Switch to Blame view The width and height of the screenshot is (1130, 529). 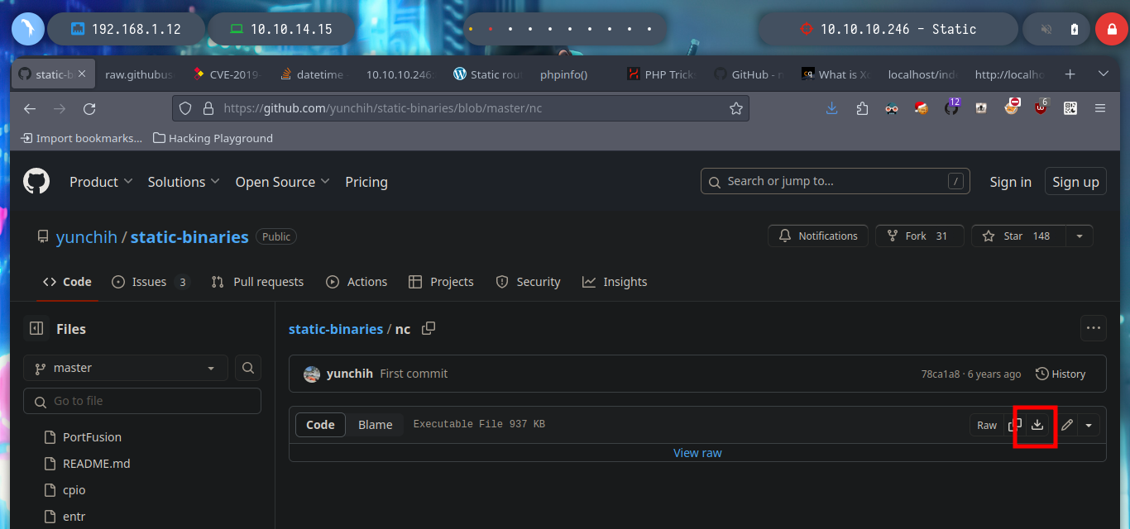click(375, 425)
